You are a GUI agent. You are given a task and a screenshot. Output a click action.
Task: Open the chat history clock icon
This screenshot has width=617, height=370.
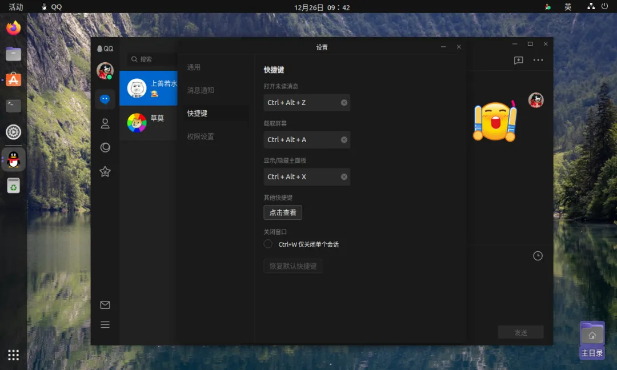coord(538,256)
